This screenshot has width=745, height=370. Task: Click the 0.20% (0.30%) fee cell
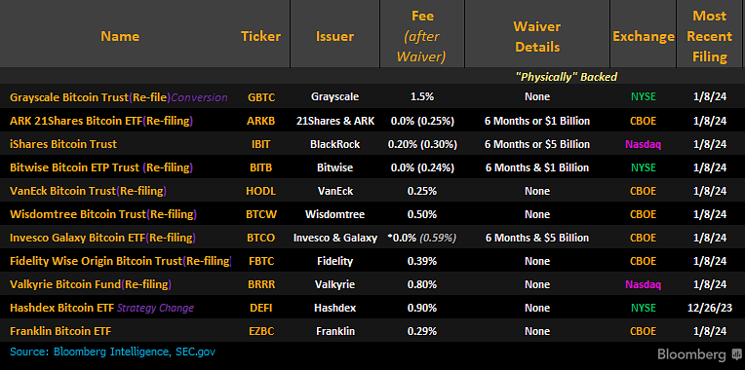click(422, 144)
